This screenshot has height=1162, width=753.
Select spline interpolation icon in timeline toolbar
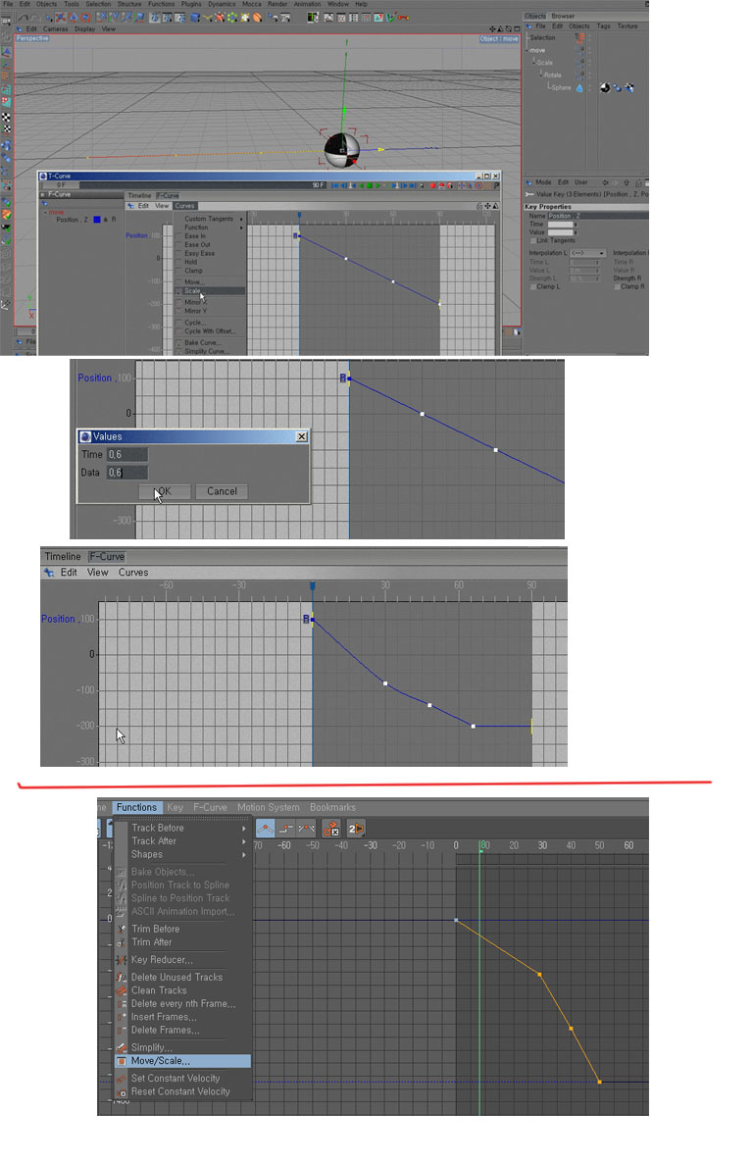306,828
